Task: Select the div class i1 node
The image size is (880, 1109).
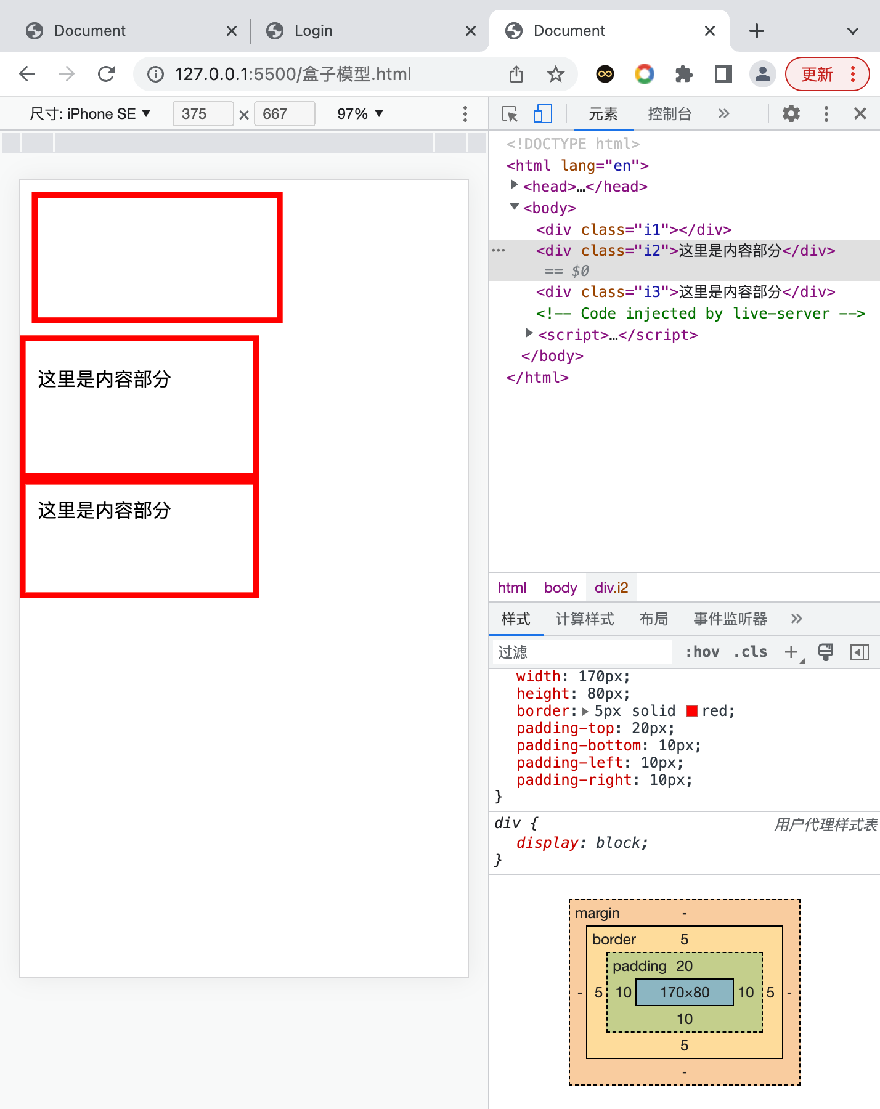Action: click(x=634, y=230)
